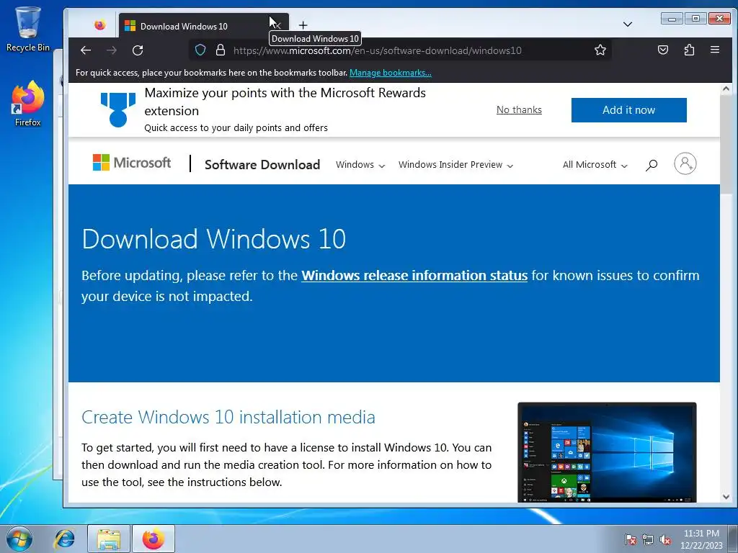Click the network tray icon

pyautogui.click(x=648, y=539)
